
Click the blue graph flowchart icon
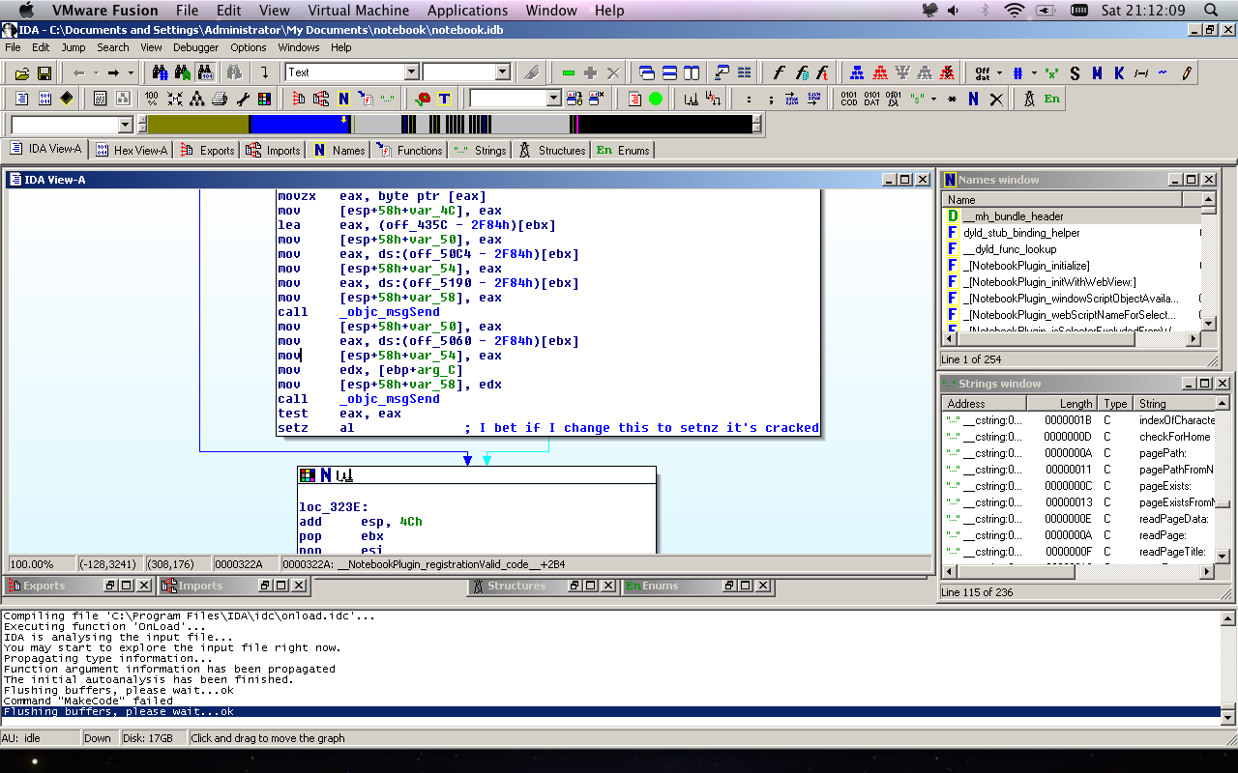coord(858,72)
